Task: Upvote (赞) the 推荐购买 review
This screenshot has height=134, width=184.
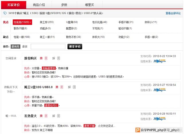Action: coord(42,58)
